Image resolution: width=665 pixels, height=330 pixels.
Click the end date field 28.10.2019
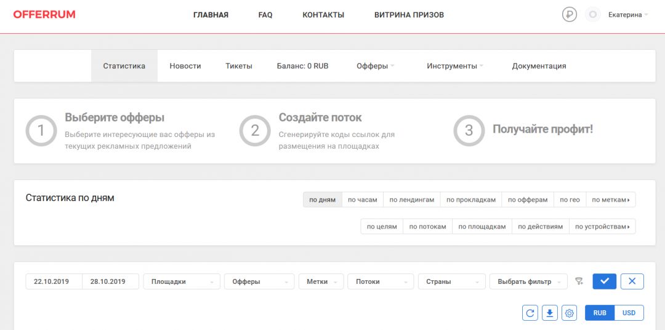pos(110,281)
